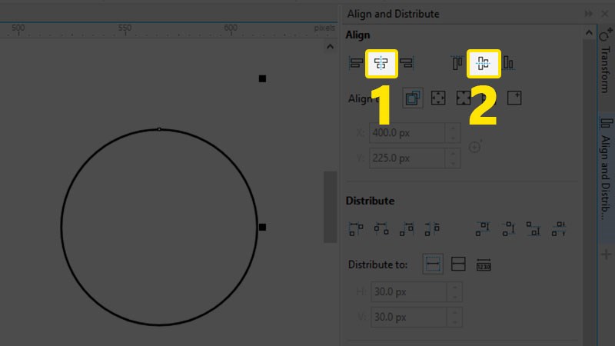Click the Distribute Right icon
This screenshot has width=615, height=346.
pyautogui.click(x=407, y=228)
